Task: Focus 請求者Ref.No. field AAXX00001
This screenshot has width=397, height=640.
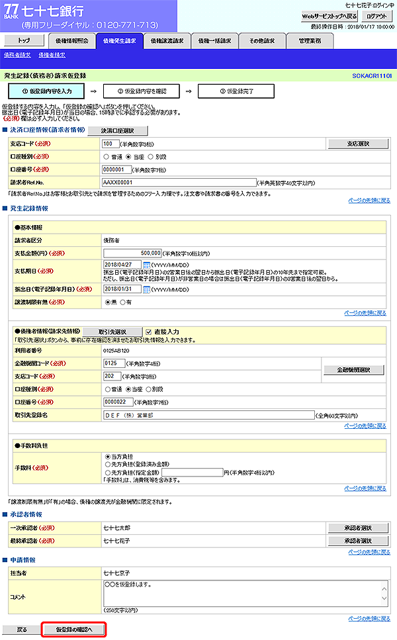Action: click(x=179, y=183)
